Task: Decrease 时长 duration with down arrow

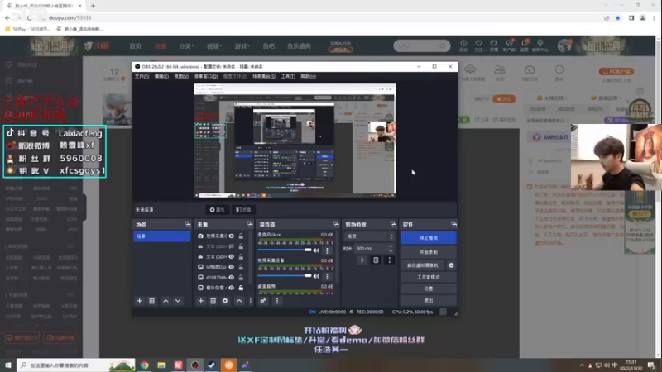Action: (x=391, y=250)
